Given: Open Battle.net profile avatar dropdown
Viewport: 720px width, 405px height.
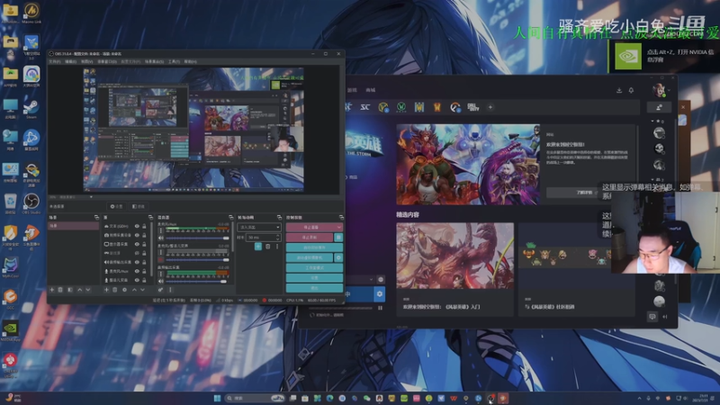Looking at the screenshot, I should click(x=661, y=91).
